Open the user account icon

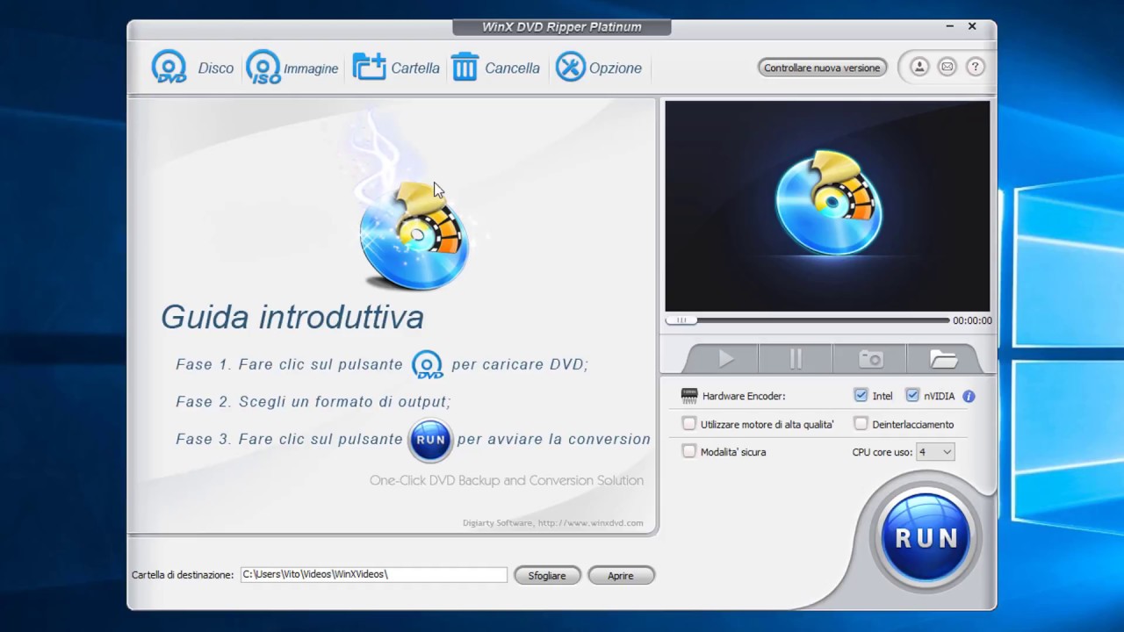click(x=919, y=67)
